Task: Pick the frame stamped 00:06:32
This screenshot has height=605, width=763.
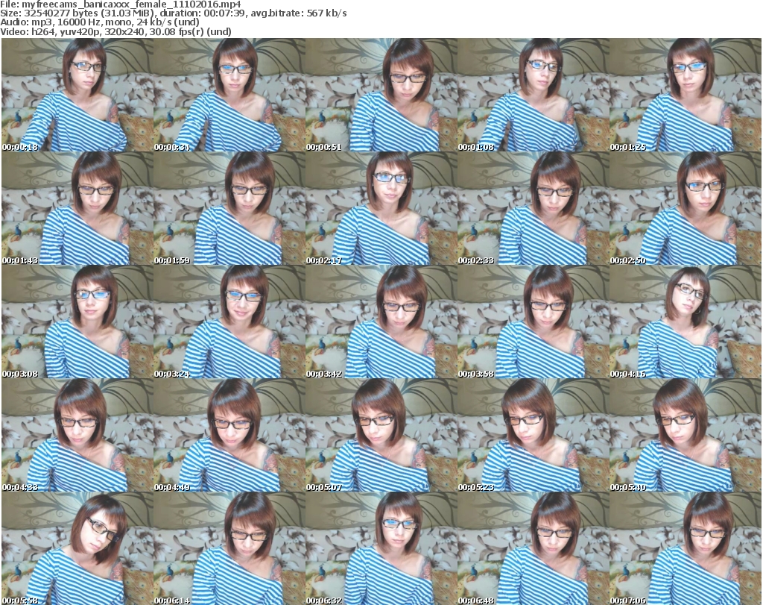Action: [381, 548]
